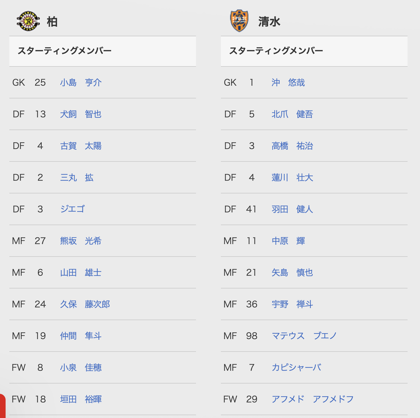Image resolution: width=420 pixels, height=418 pixels.
Task: Click the Shimizu S-Pulse team crest
Action: (x=239, y=21)
